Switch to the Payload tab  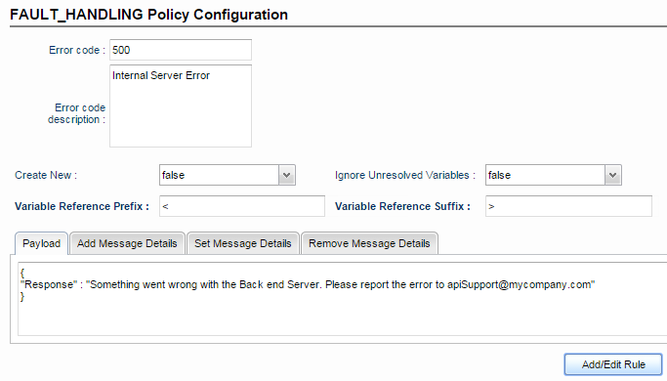point(41,243)
